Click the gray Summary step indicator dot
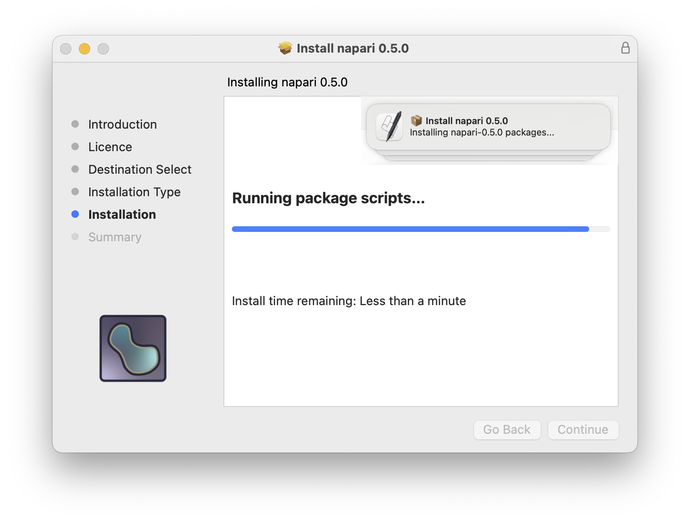This screenshot has height=522, width=690. coord(76,237)
